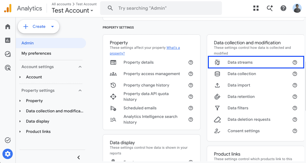
Task: Expand the Data display tree item
Action: 20,121
